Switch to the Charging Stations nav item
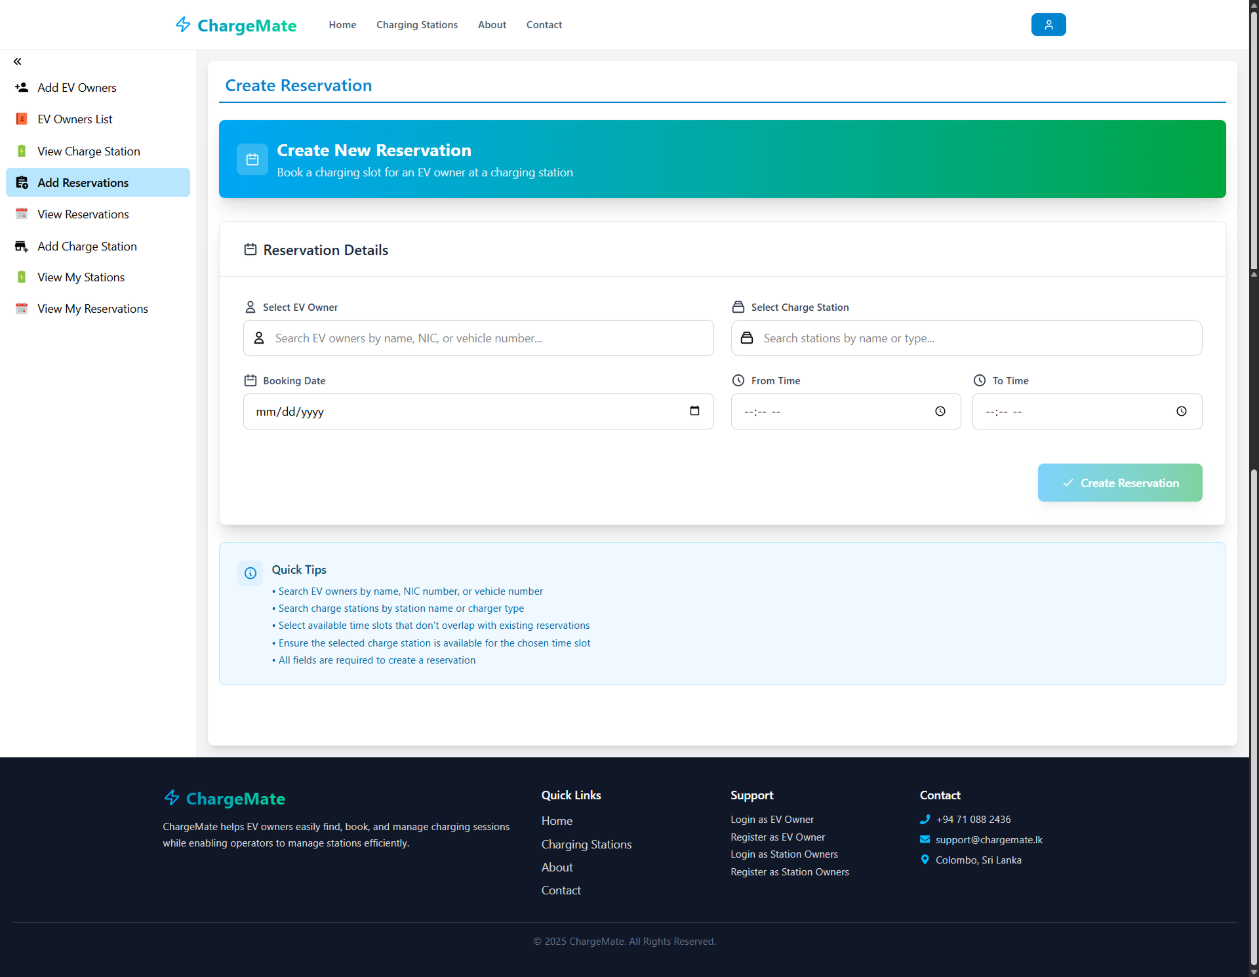The width and height of the screenshot is (1259, 977). pyautogui.click(x=416, y=24)
